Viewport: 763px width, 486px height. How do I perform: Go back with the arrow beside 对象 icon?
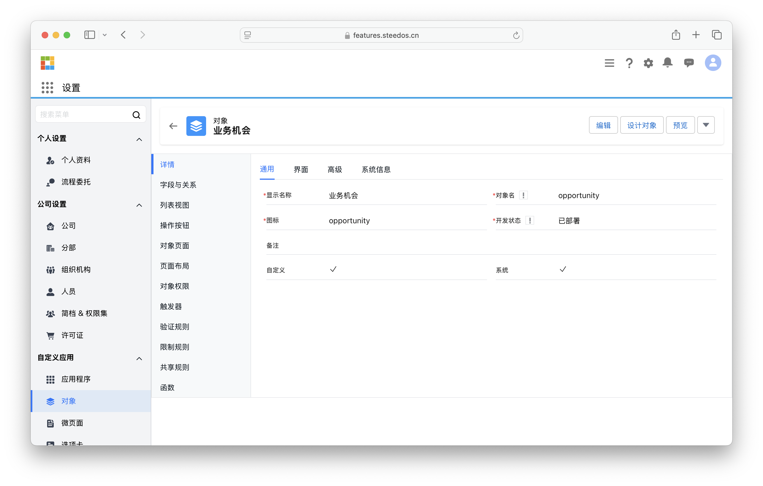point(173,126)
